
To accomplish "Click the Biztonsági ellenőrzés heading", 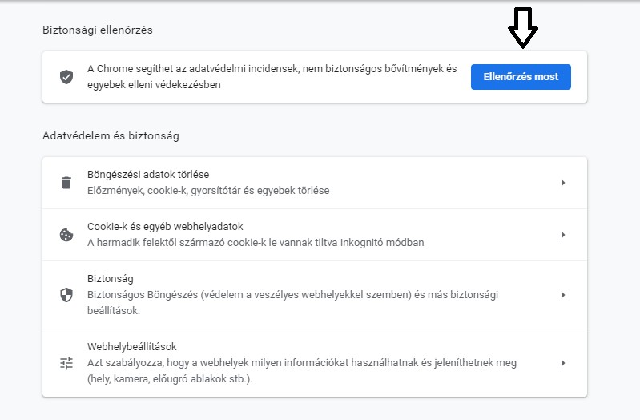I will click(97, 30).
